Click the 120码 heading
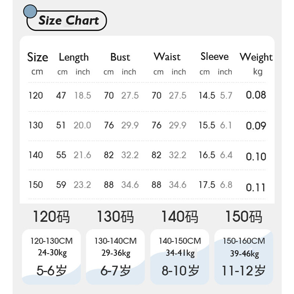Viewport: 294px width, 294px height. tap(51, 217)
